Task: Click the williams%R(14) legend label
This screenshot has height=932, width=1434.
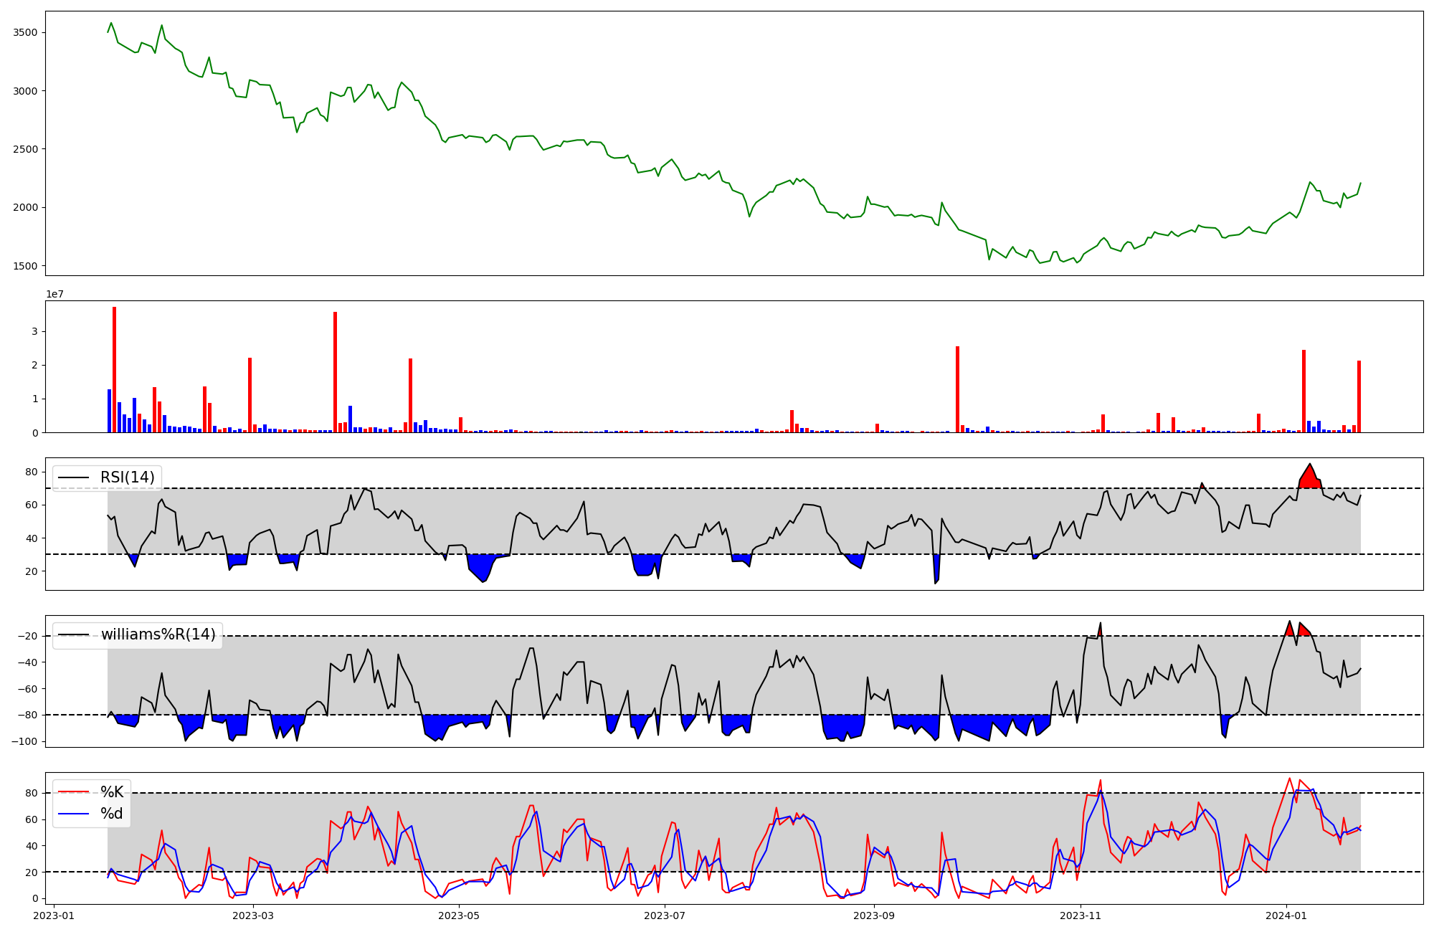Action: coord(158,634)
